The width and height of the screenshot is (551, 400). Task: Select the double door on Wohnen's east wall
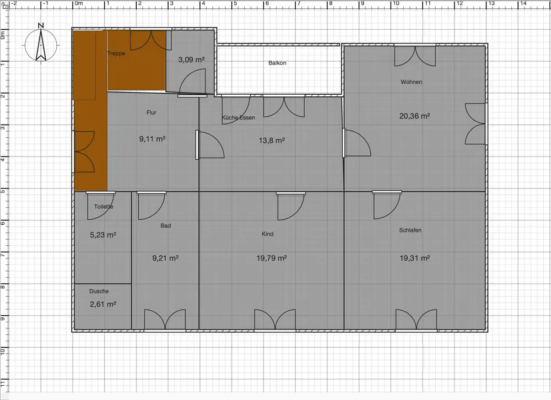pos(476,123)
